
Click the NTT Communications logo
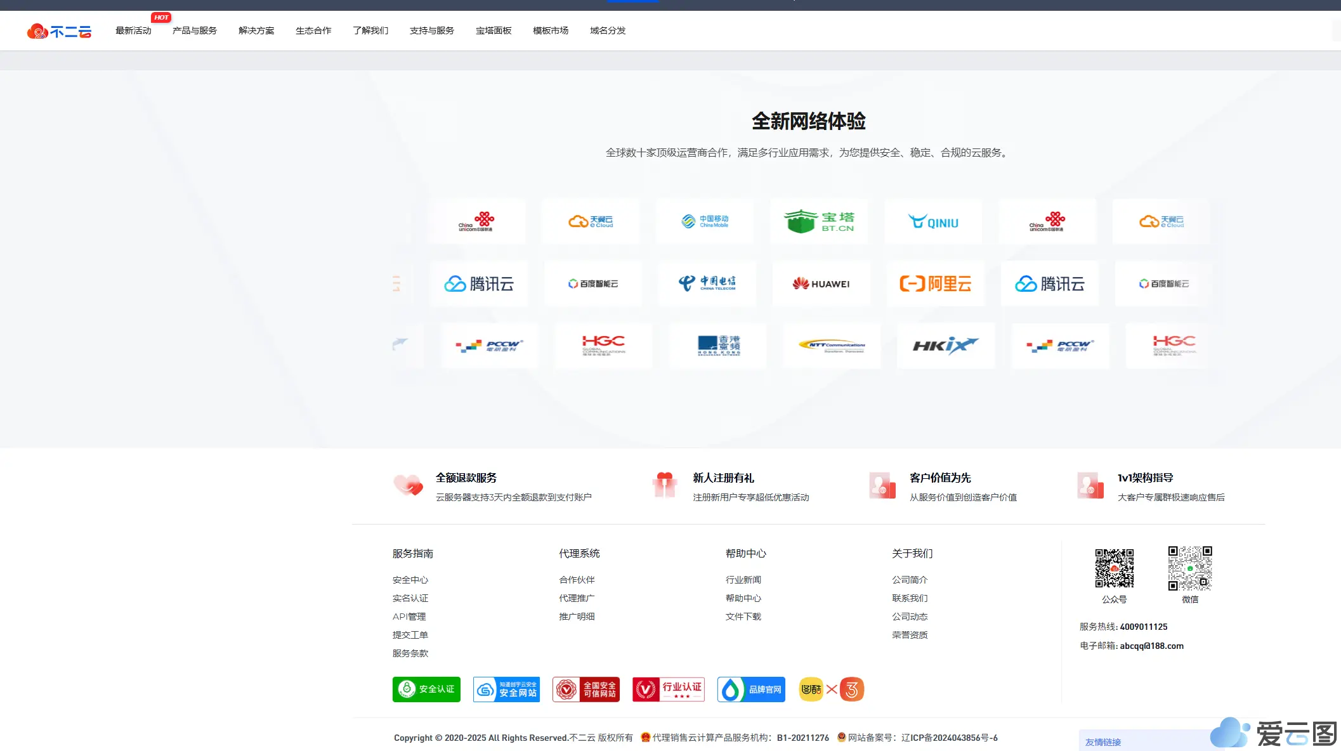tap(832, 346)
